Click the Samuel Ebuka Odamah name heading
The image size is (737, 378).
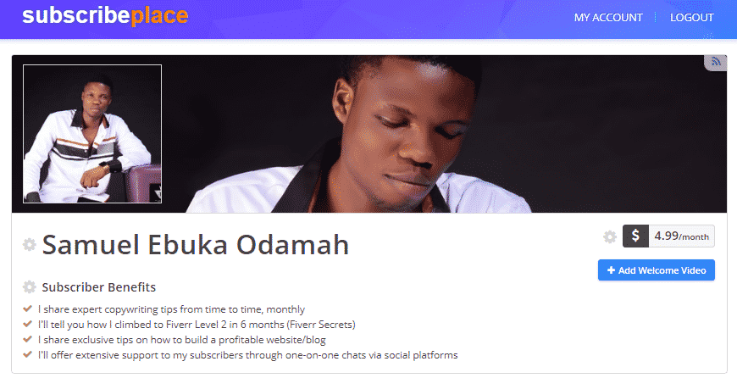(196, 245)
